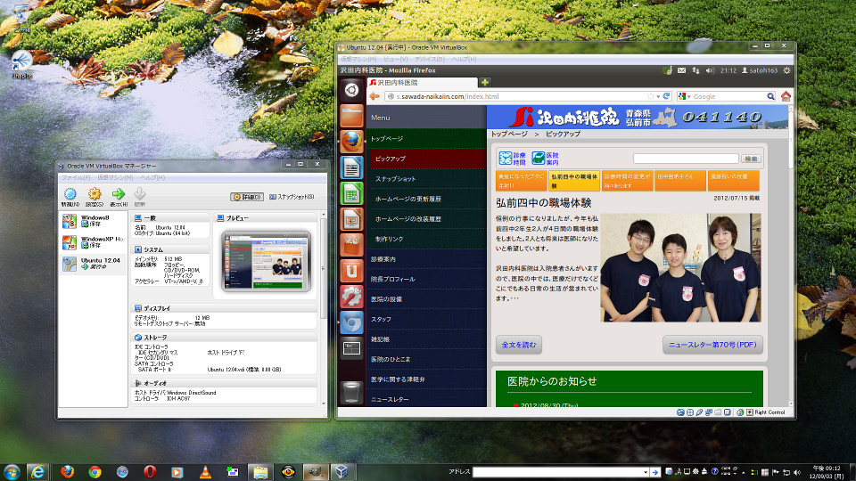The width and height of the screenshot is (856, 481).
Task: Click the 検索 site search button
Action: [x=751, y=159]
